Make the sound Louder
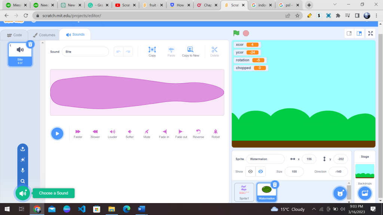This screenshot has height=215, width=383. 113,131
